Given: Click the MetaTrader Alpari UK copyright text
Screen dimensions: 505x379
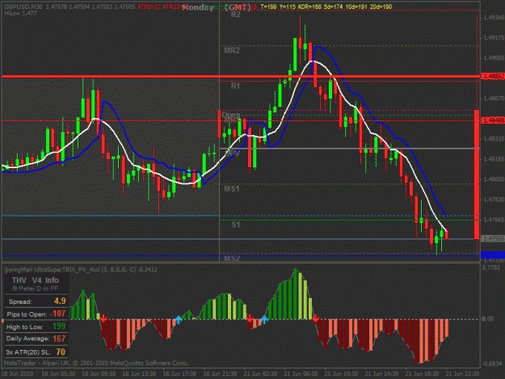Looking at the screenshot, I should 96,363.
